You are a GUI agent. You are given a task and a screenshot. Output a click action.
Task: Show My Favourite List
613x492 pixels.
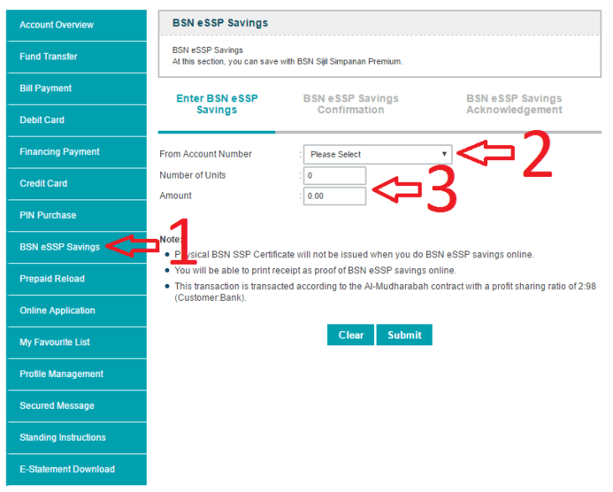[x=76, y=343]
